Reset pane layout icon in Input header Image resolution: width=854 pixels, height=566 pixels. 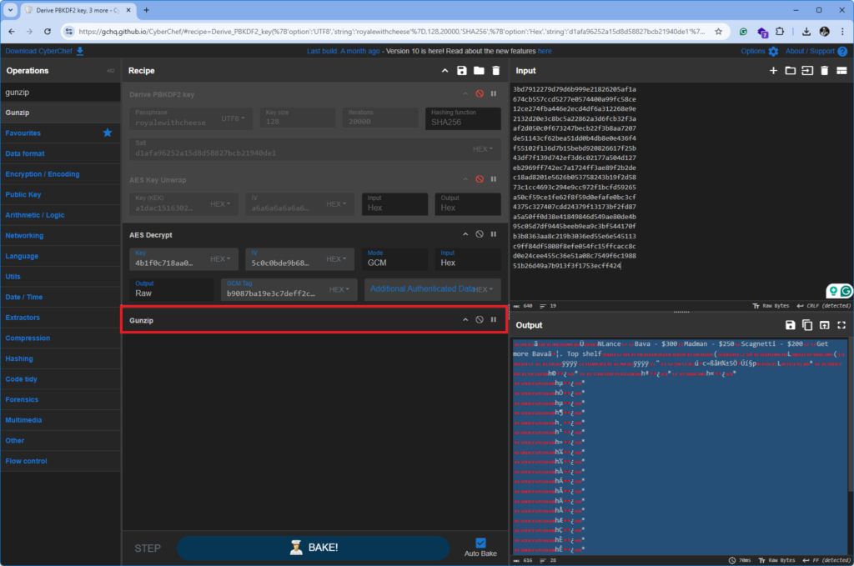(841, 71)
